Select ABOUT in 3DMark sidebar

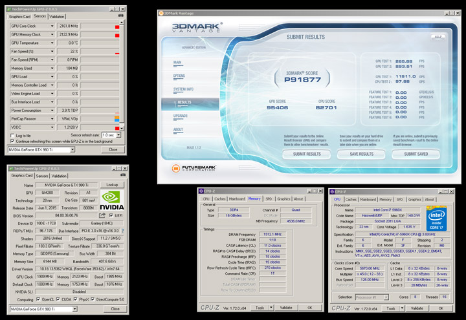[178, 129]
